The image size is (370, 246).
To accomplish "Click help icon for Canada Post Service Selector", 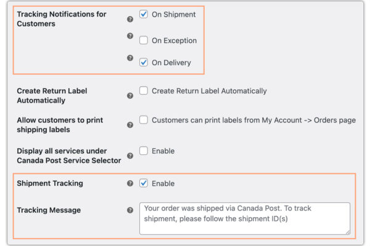I will coord(130,156).
